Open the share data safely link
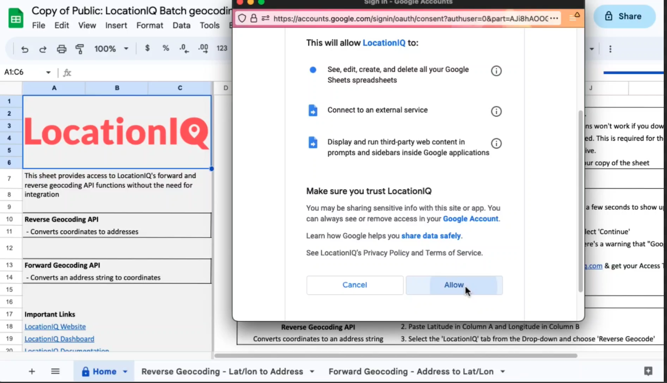Screen dimensions: 667x383 431,236
